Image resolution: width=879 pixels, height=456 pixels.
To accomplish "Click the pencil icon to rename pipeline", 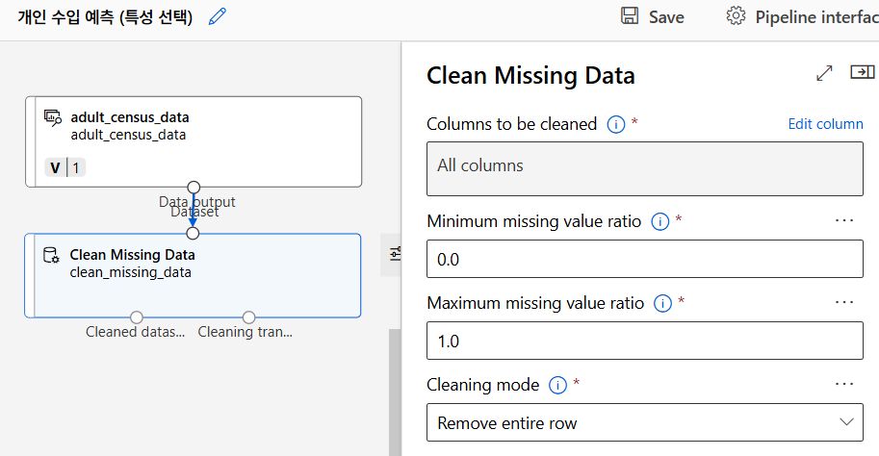I will 218,16.
